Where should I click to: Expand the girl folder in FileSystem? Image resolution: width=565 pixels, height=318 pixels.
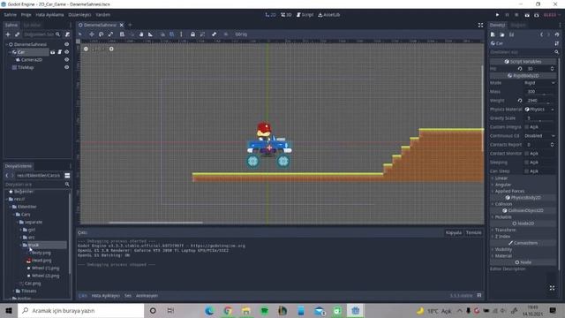[x=21, y=230]
